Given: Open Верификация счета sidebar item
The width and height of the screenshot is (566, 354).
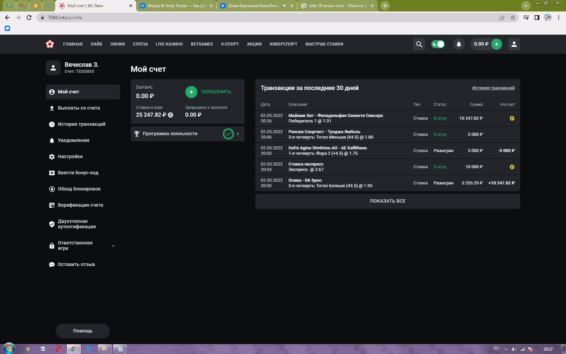Looking at the screenshot, I should coord(83,205).
